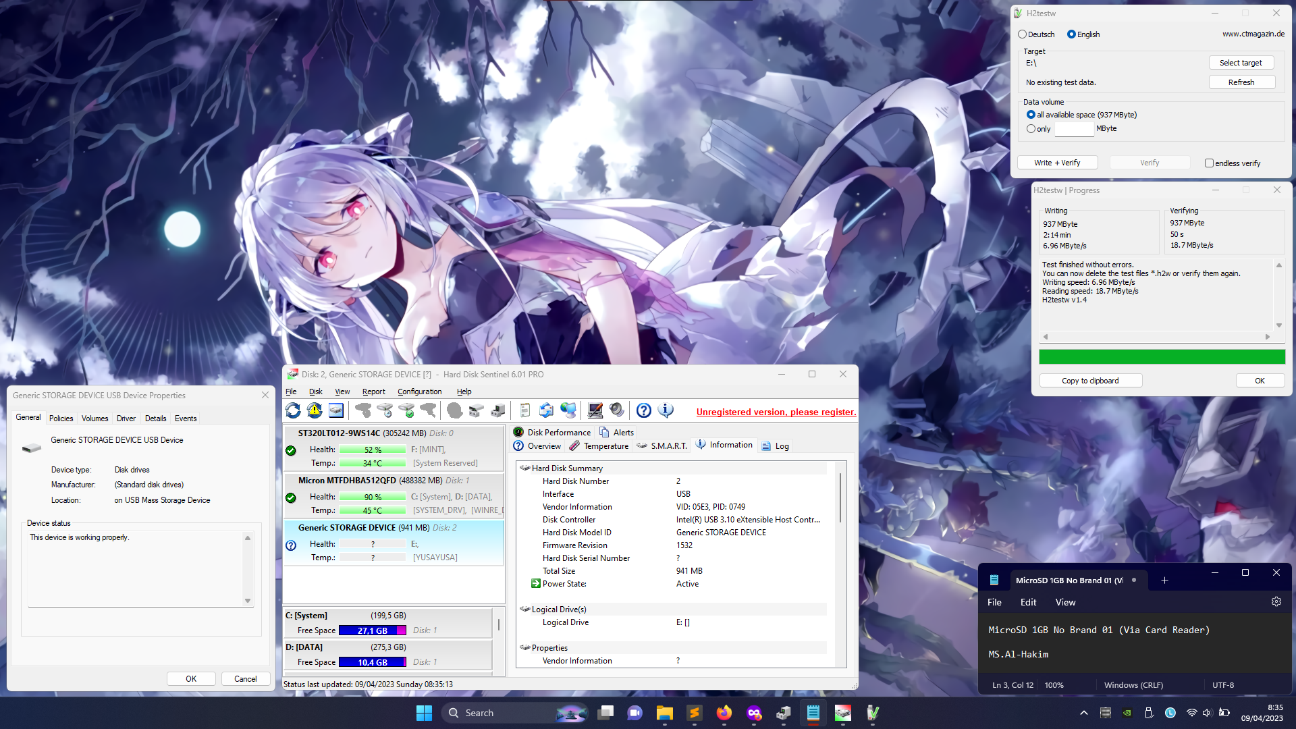
Task: Click the disk test with clock icon in toolbar
Action: (x=385, y=410)
